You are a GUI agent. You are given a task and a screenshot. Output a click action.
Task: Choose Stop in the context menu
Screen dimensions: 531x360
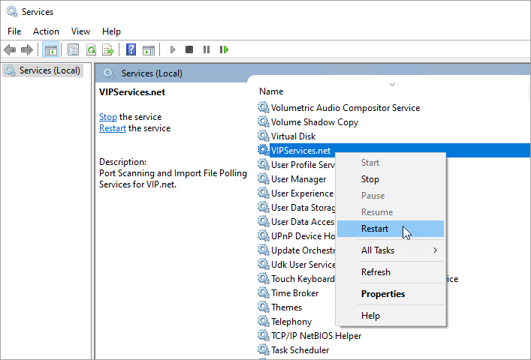pos(391,178)
